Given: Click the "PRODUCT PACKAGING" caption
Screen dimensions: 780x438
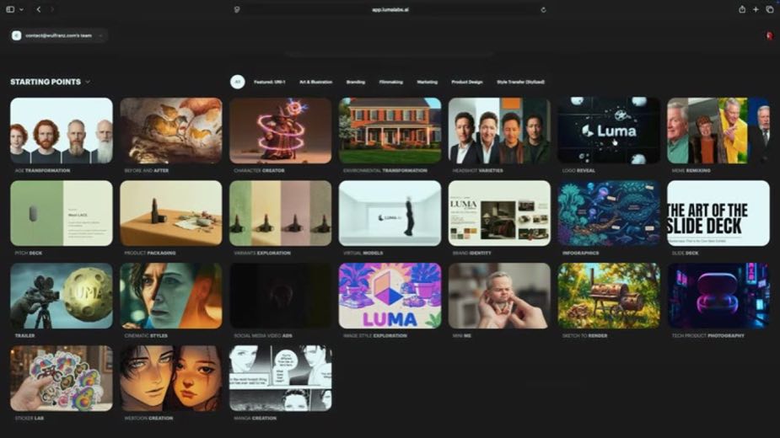Looking at the screenshot, I should [x=150, y=253].
